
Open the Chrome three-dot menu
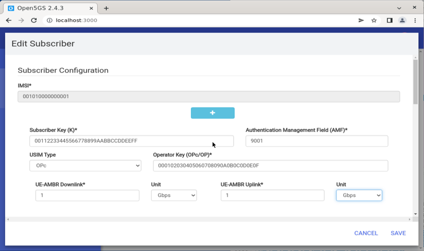tap(415, 20)
